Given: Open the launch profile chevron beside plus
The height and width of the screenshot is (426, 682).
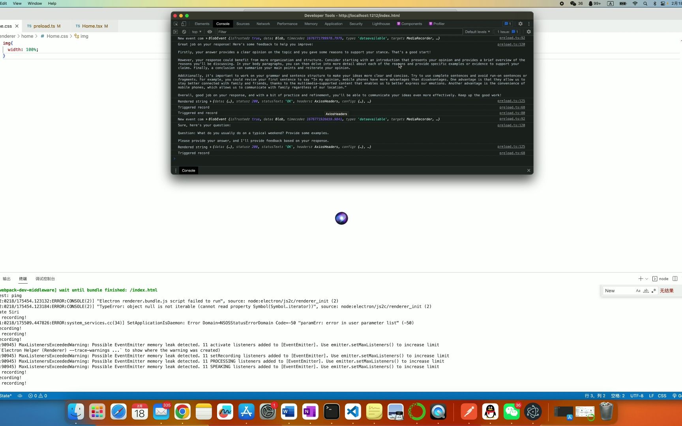Looking at the screenshot, I should [646, 279].
